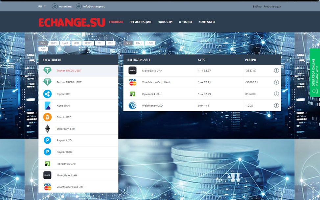
Task: Choose Payeer RUB label to give
Action: (x=64, y=152)
